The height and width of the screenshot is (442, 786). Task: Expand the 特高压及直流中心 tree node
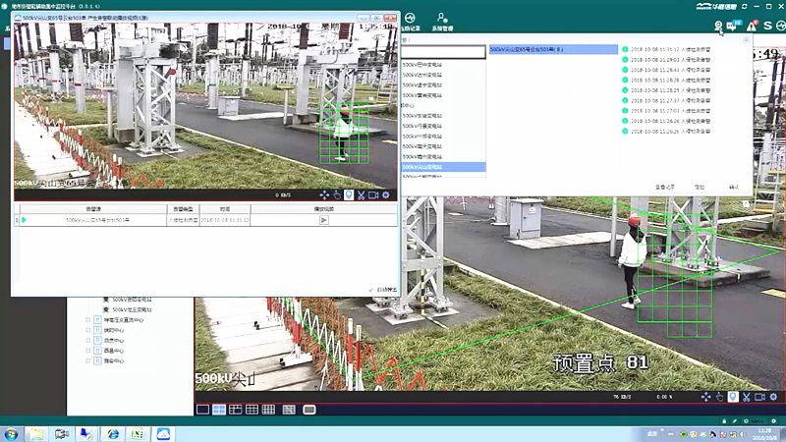click(87, 319)
